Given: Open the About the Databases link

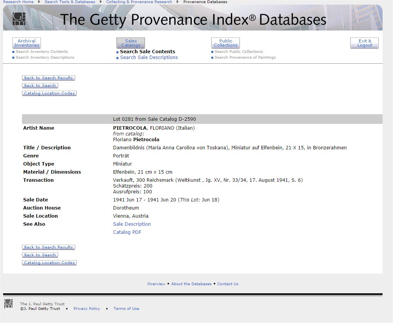Looking at the screenshot, I should click(x=191, y=284).
